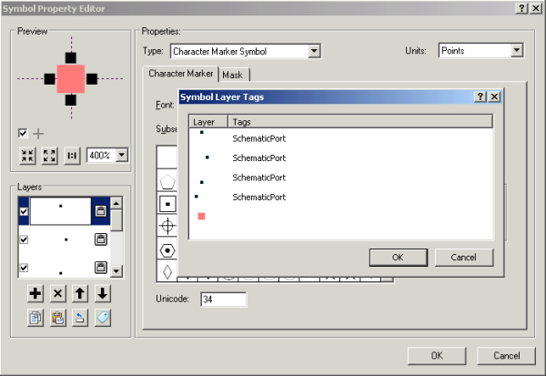Click the zoom out fixed preview icon
Image resolution: width=546 pixels, height=376 pixels.
pos(49,156)
